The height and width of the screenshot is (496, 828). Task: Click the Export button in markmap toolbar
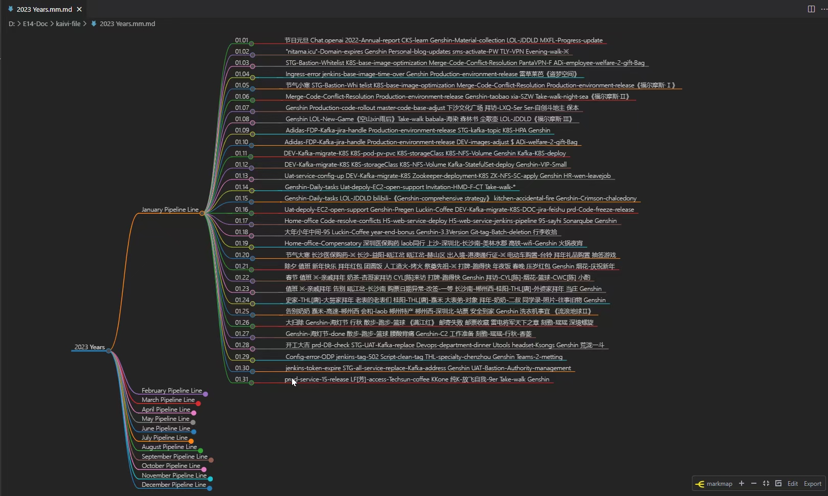813,484
